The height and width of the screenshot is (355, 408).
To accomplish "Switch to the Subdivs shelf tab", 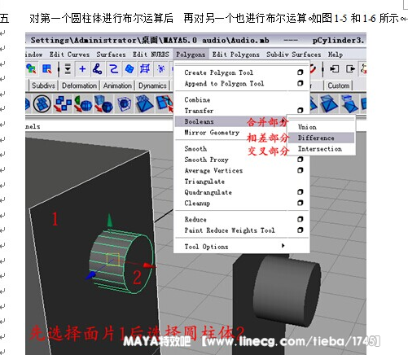I will click(x=43, y=85).
